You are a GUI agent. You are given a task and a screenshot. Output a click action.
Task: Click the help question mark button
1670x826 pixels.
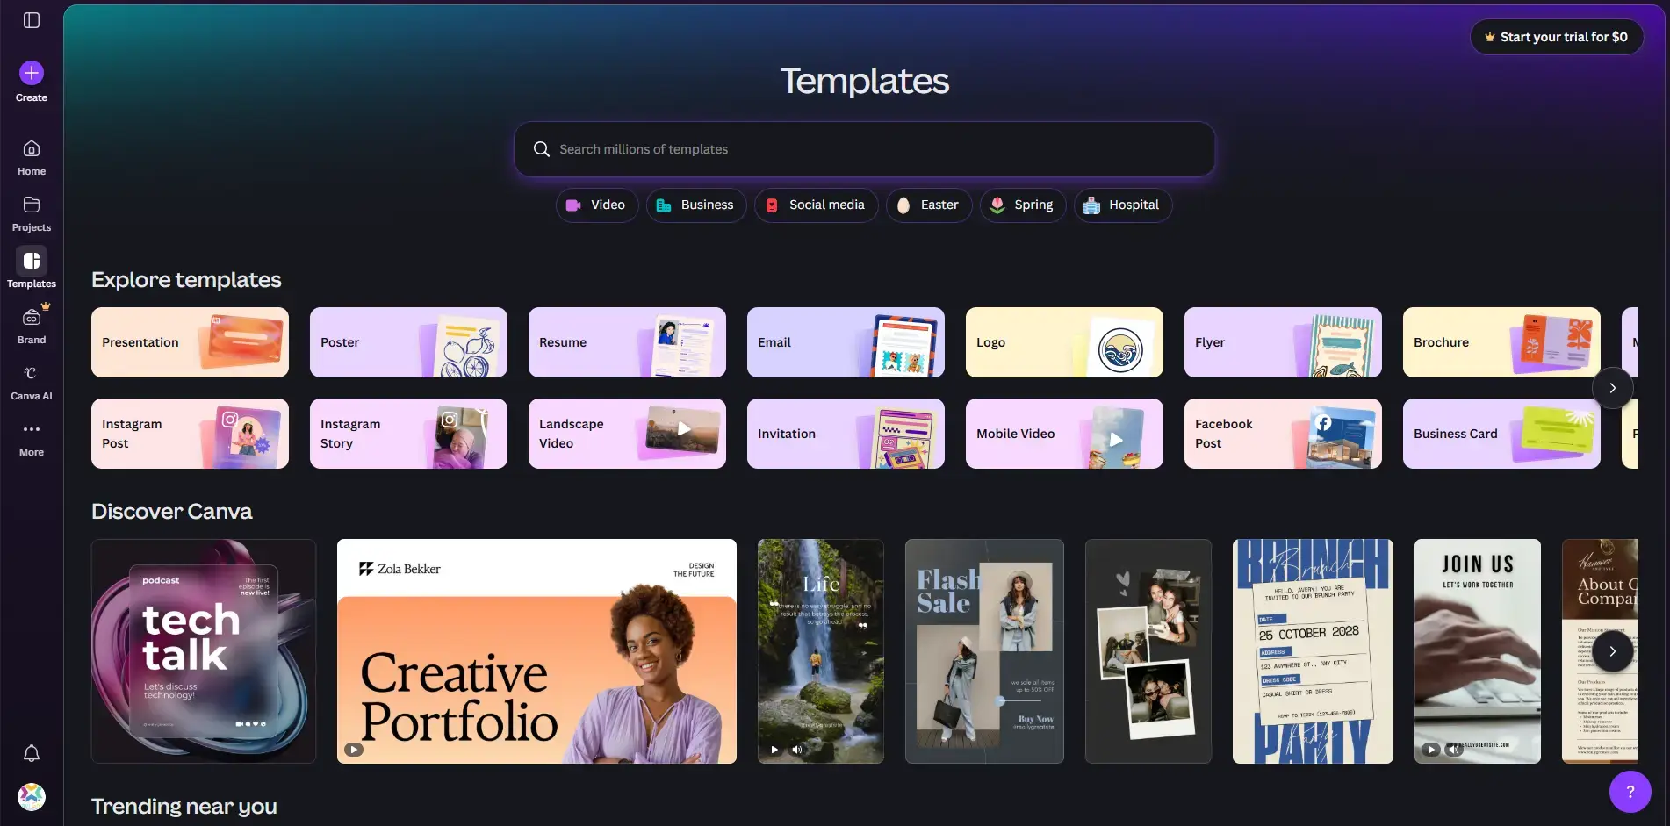1630,792
